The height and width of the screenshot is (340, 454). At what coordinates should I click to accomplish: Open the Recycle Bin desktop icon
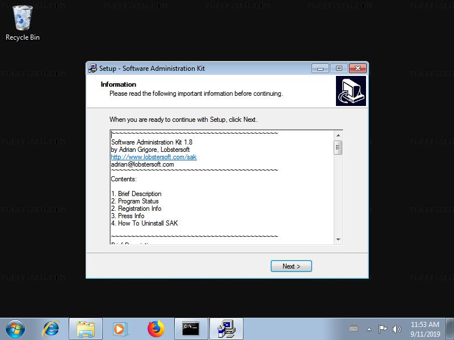[22, 23]
